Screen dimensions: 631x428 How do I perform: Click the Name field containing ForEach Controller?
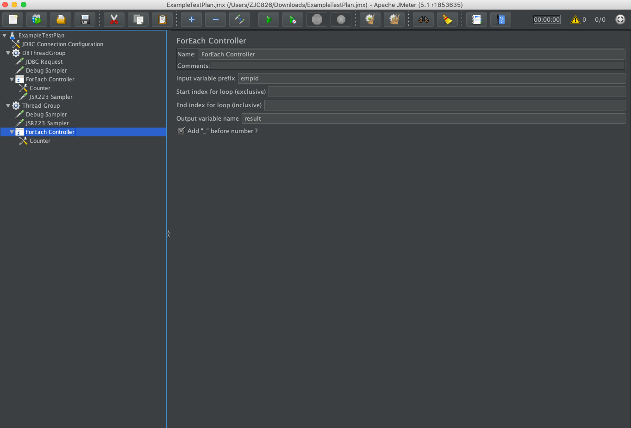[412, 54]
